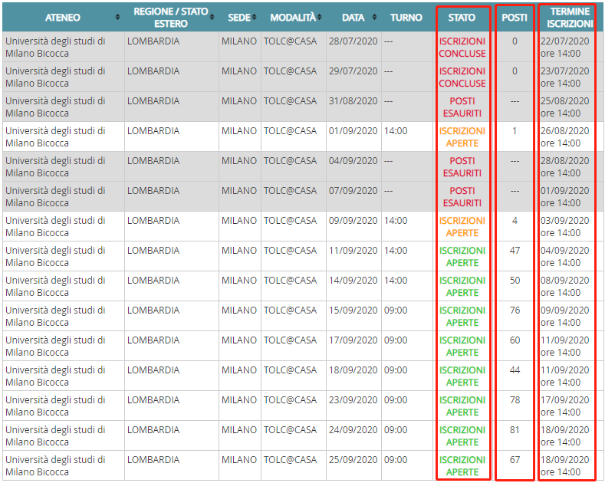Click ISCRIZIONI APERTE status for 14/09/2020

[462, 287]
